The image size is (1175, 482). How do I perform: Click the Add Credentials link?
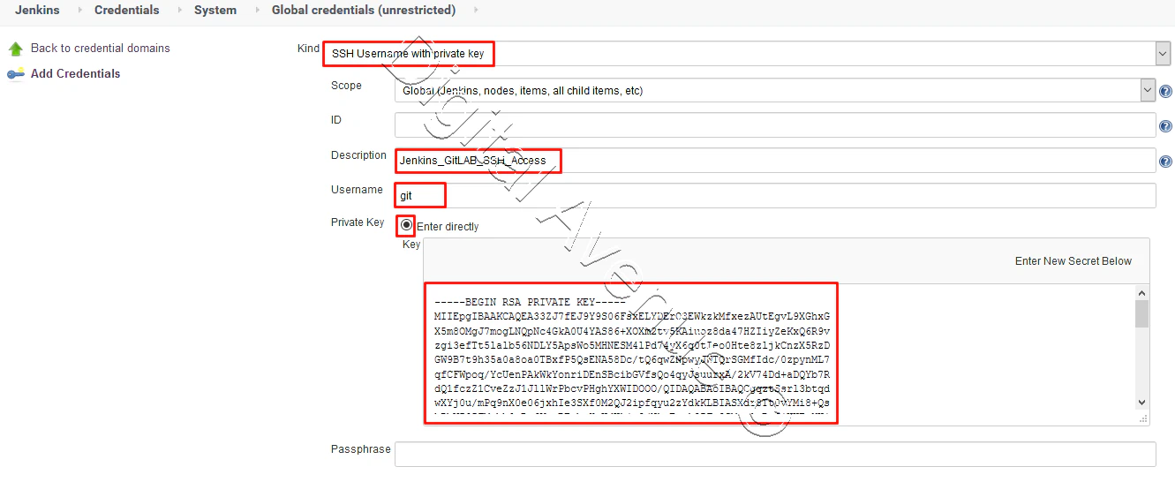76,74
